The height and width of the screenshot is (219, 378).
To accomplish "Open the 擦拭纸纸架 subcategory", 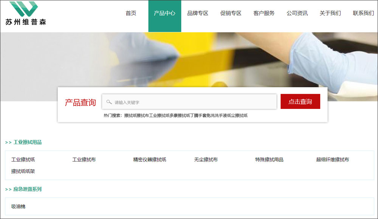I will pos(23,171).
